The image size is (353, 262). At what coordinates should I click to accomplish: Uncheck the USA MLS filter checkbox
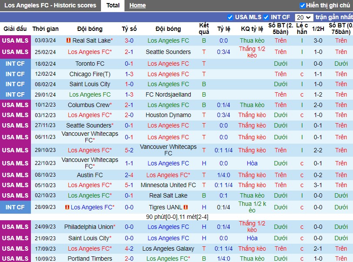point(230,17)
